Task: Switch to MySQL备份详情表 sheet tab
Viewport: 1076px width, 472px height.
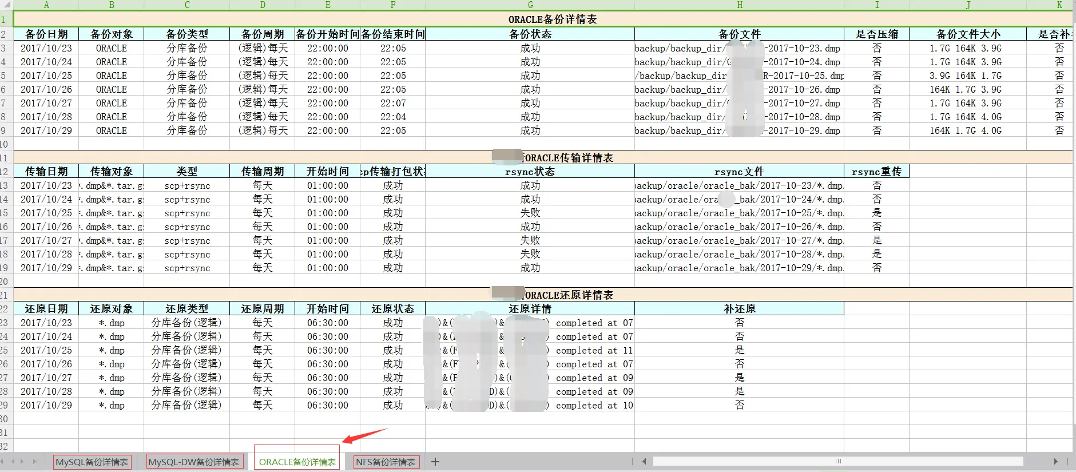Action: point(92,462)
